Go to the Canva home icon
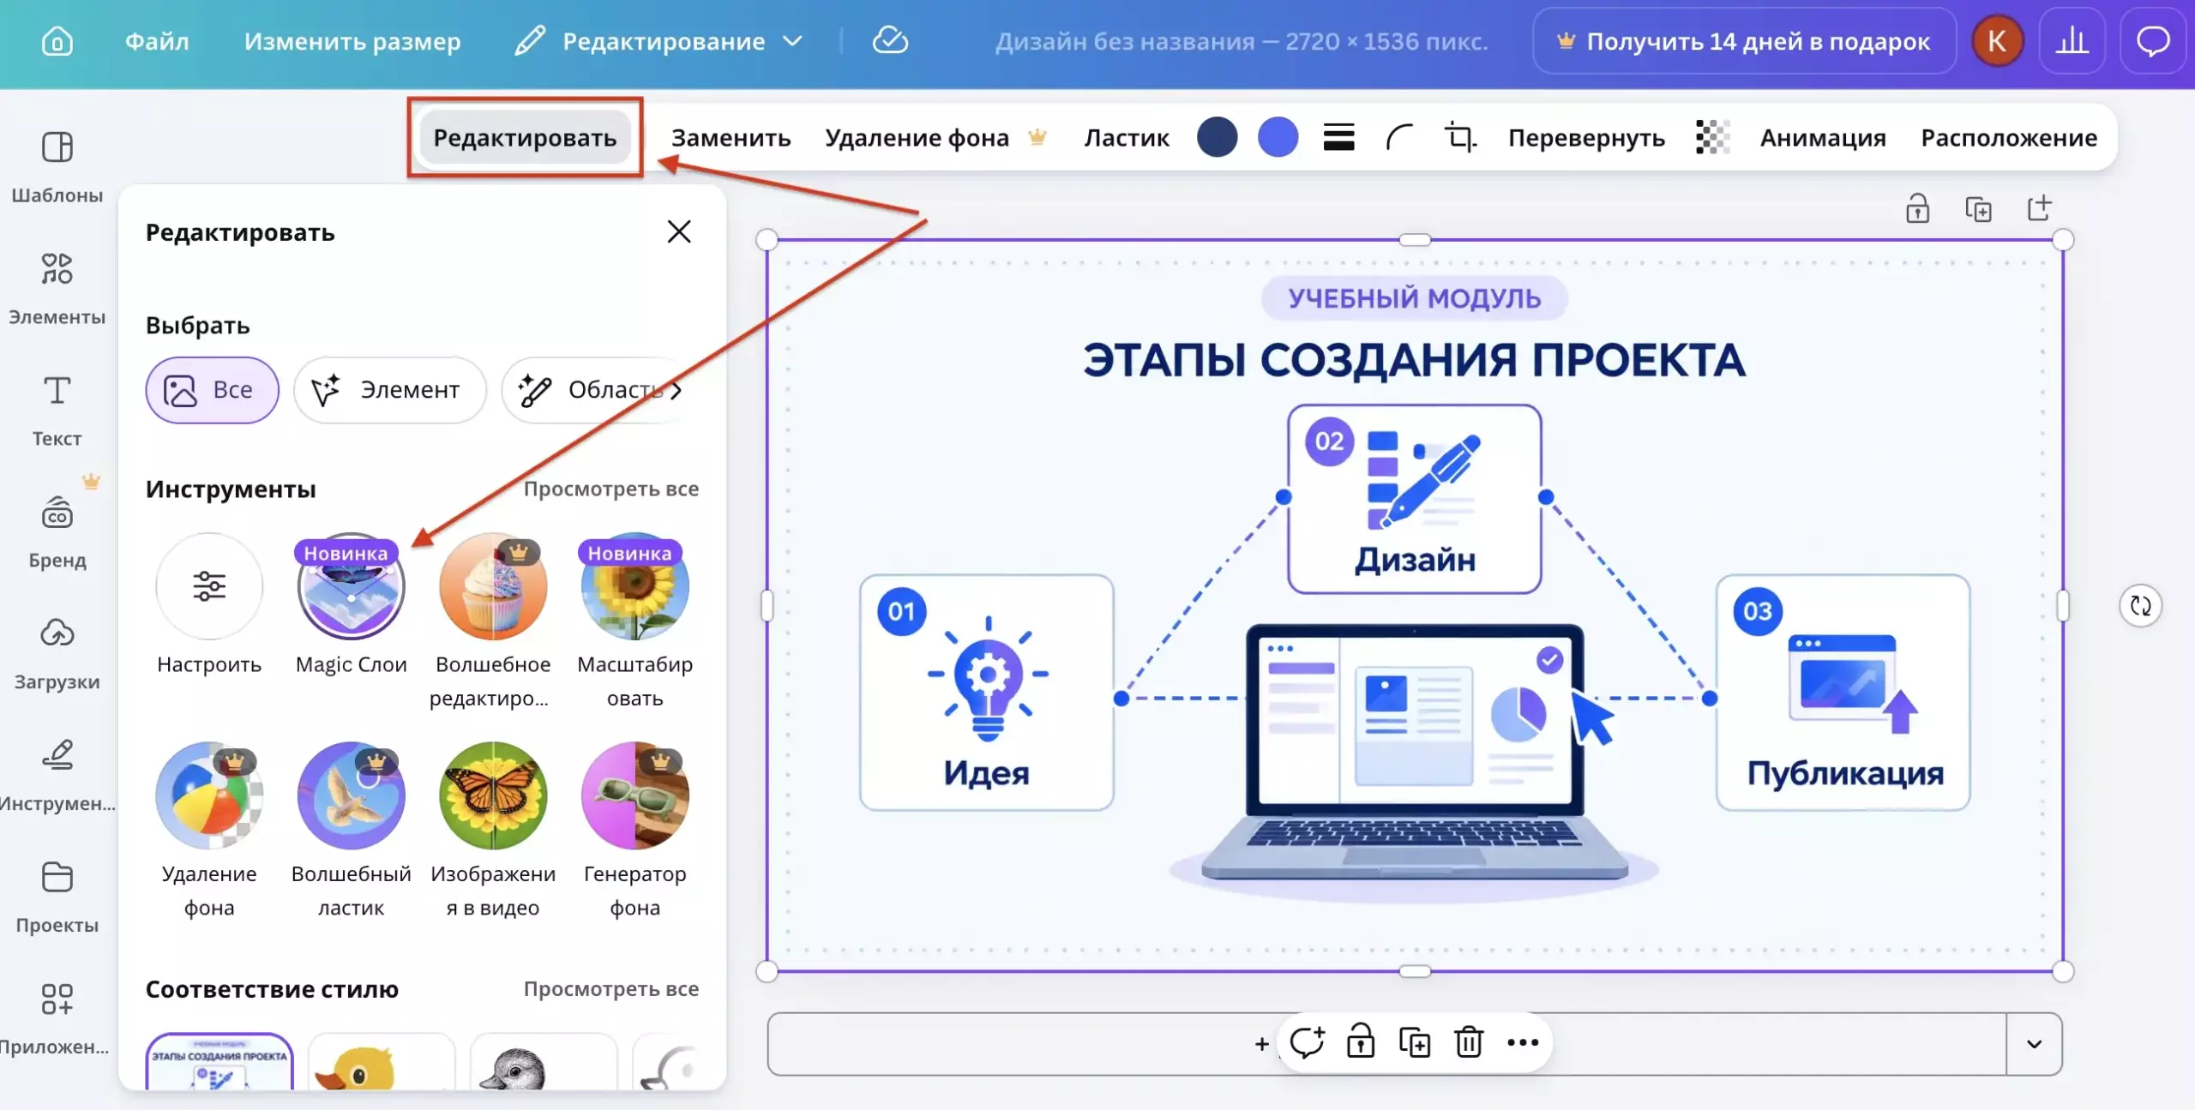 [57, 40]
